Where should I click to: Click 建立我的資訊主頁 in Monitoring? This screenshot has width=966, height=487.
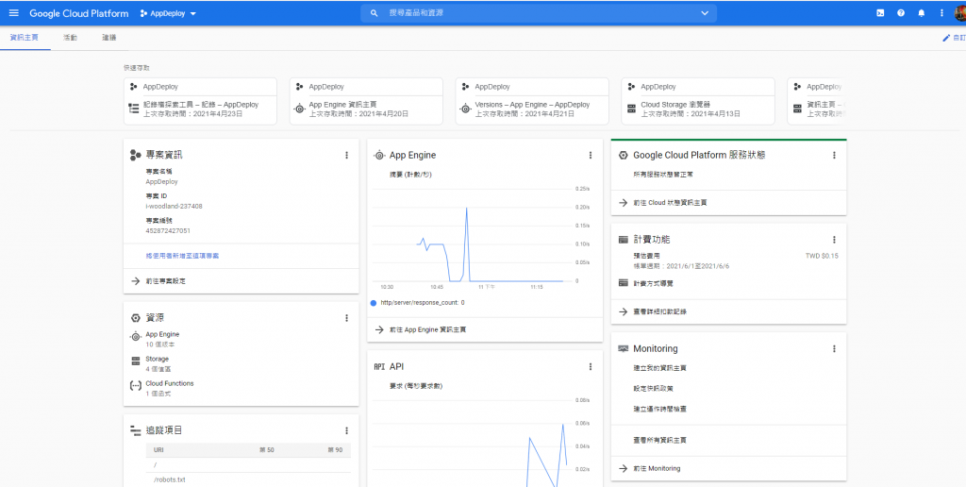tap(659, 368)
